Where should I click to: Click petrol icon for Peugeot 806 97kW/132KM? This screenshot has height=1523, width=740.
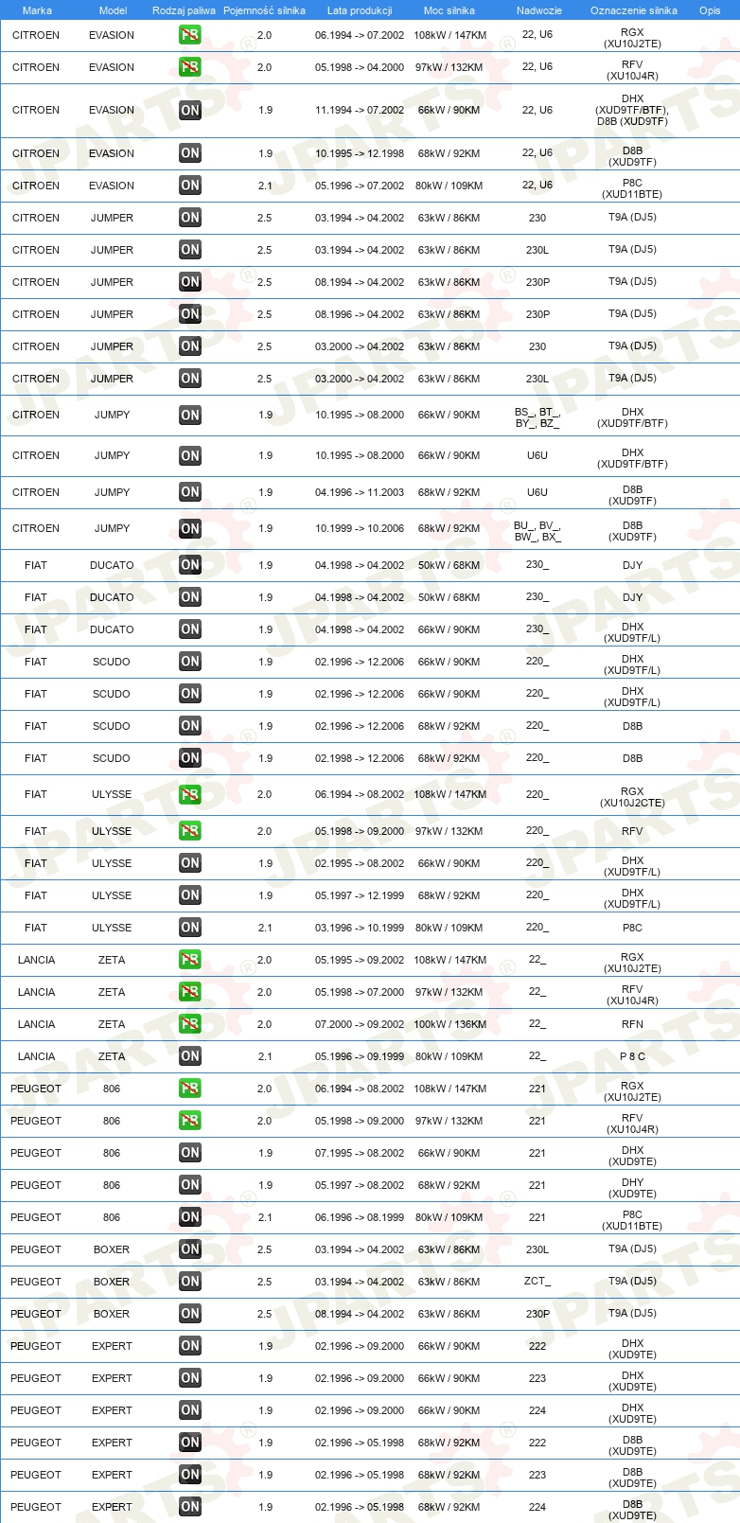click(190, 1121)
